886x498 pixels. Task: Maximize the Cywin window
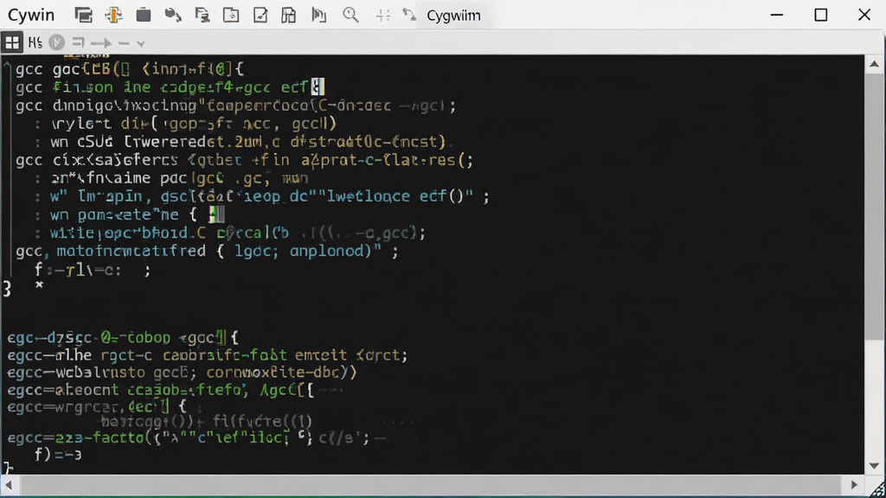point(821,16)
